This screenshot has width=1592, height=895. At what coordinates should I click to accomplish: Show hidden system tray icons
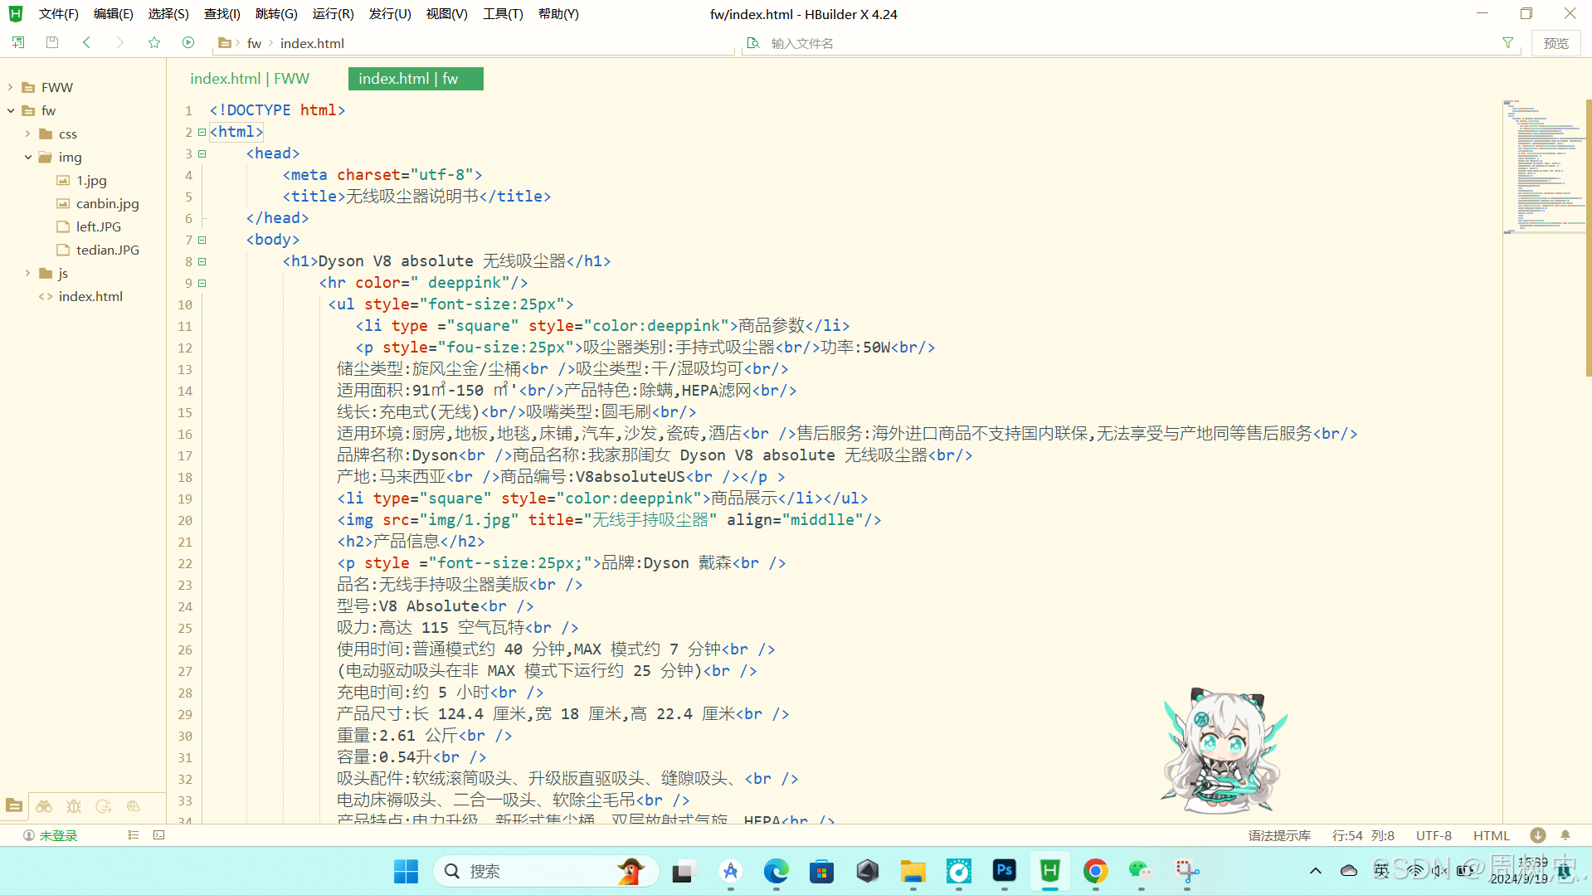pyautogui.click(x=1315, y=870)
